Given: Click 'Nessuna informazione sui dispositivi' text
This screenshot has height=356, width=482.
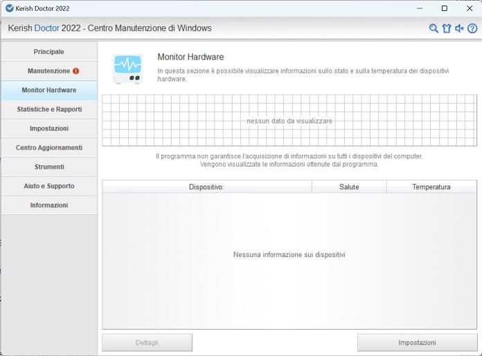Looking at the screenshot, I should click(x=289, y=254).
